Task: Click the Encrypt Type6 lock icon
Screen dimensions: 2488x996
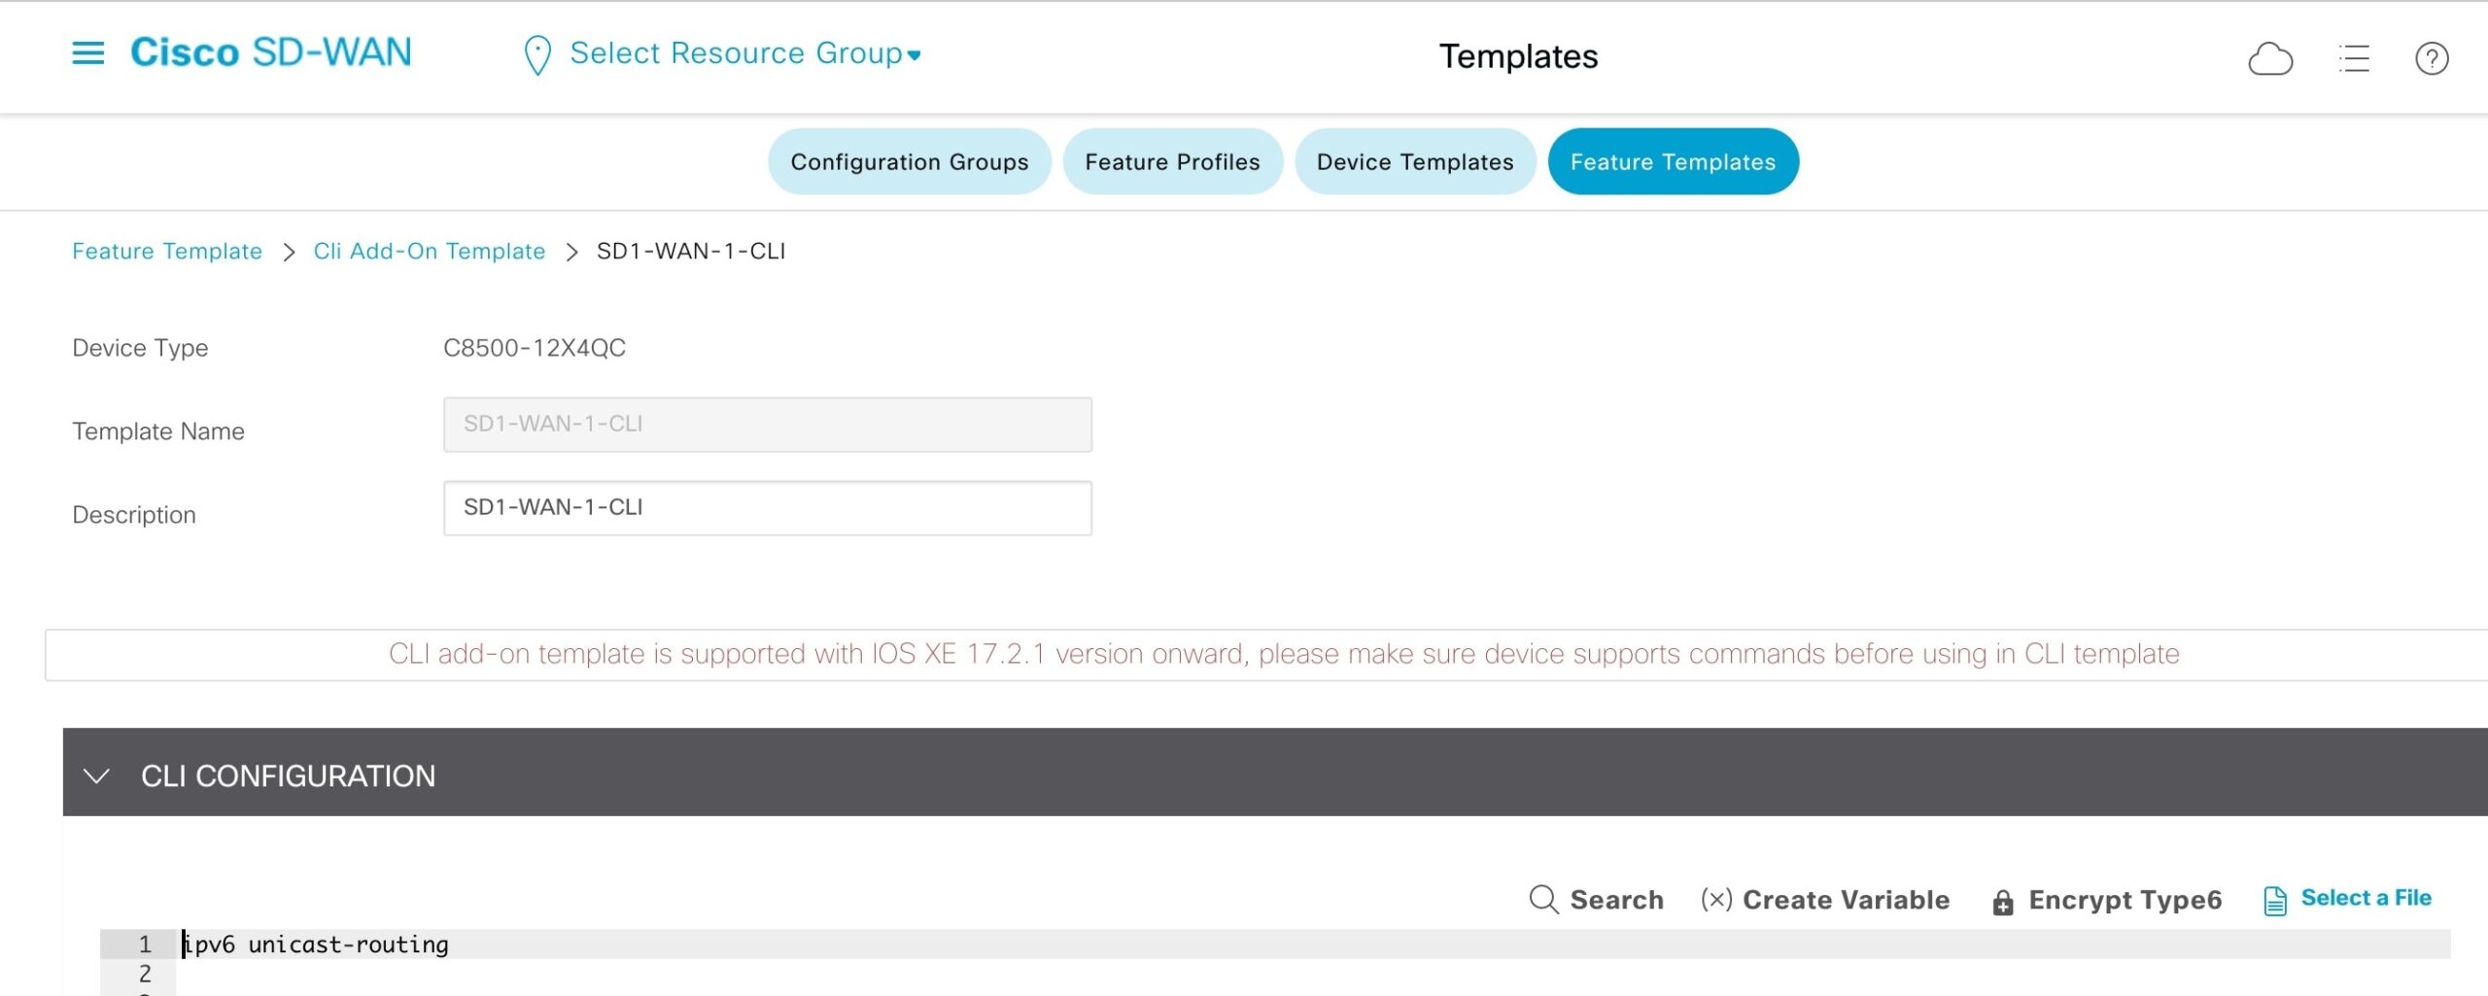Action: click(x=2002, y=901)
